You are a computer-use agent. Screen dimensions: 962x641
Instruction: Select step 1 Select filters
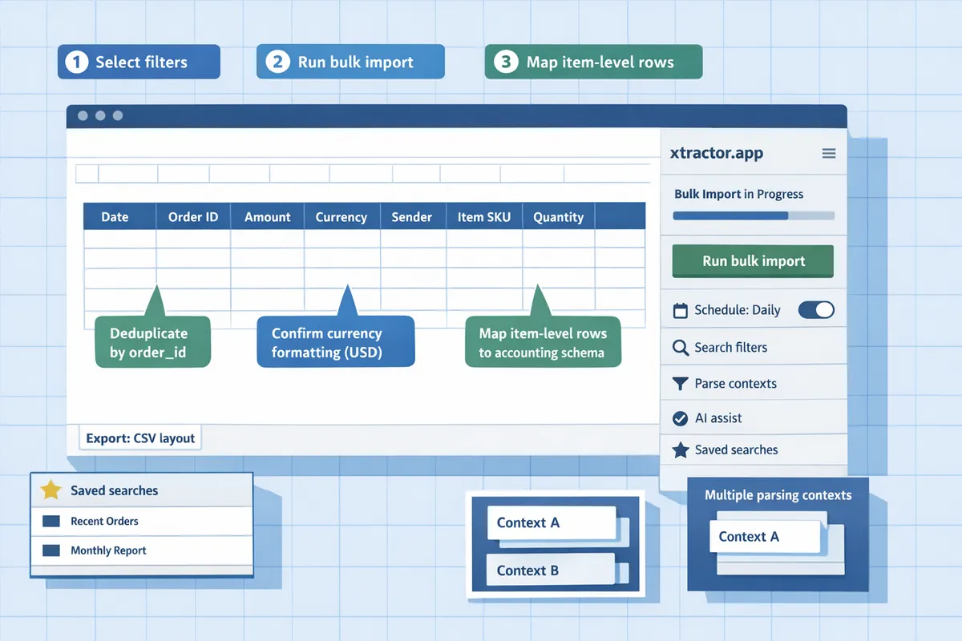[139, 62]
